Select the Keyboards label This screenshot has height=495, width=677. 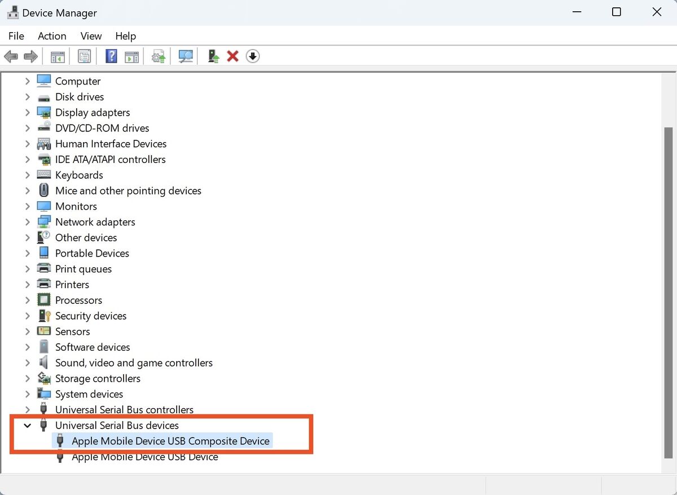[x=79, y=175]
